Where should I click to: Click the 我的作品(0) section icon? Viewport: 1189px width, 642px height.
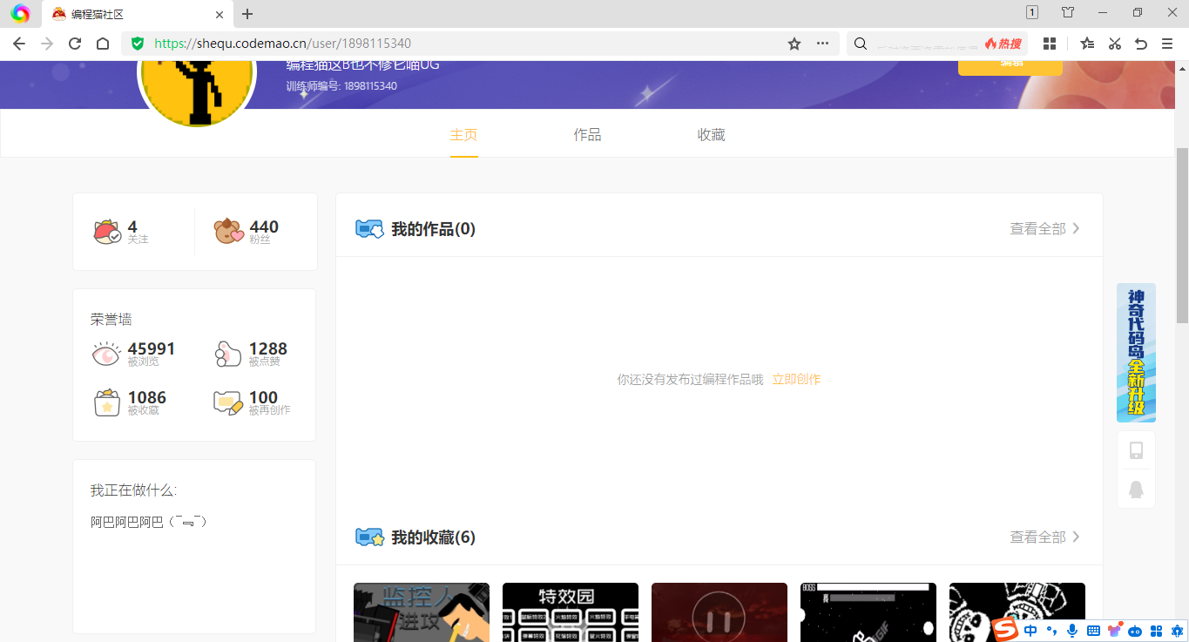[370, 229]
